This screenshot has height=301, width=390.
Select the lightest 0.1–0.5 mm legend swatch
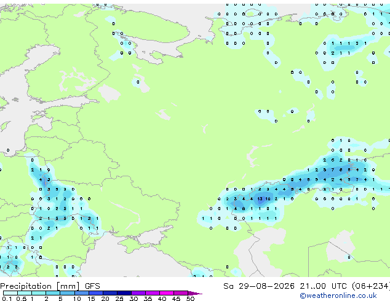(x=10, y=293)
